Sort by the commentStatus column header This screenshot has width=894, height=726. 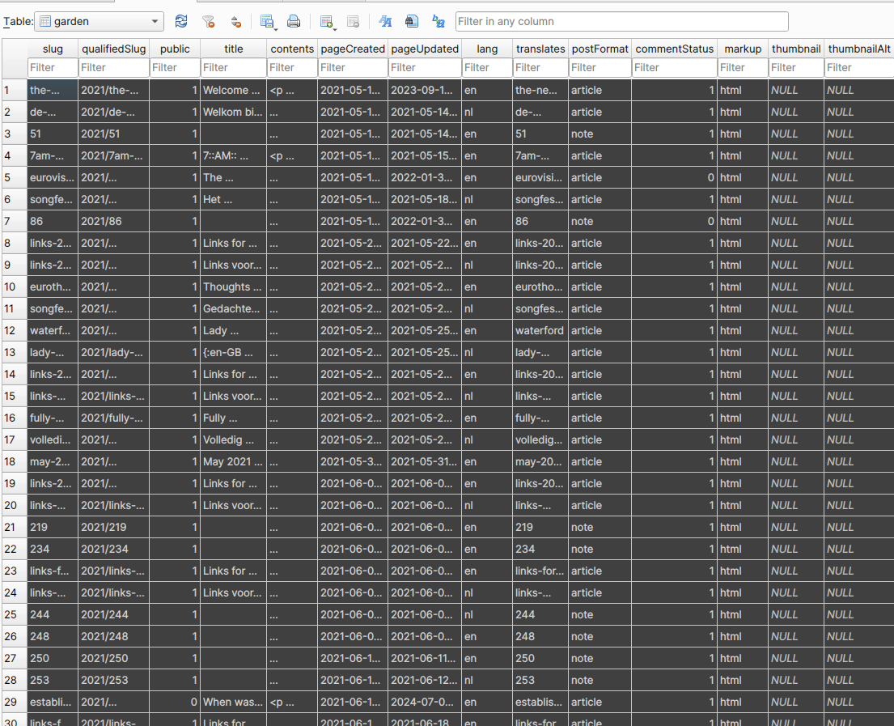[673, 49]
